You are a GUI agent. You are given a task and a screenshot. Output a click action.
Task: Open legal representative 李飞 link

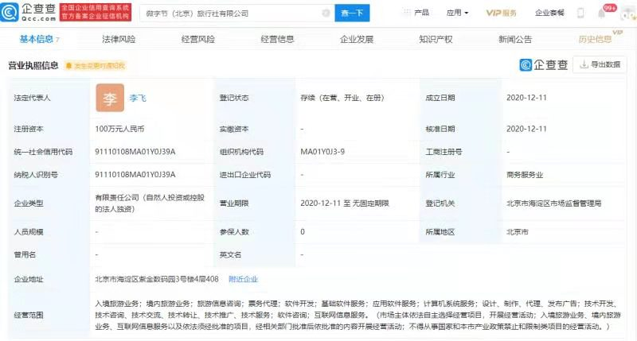point(139,98)
